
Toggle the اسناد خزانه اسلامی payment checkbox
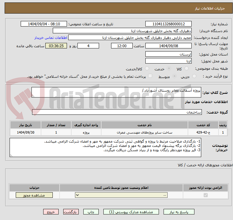click(x=150, y=76)
